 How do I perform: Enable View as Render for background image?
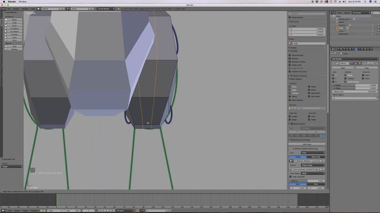click(x=290, y=177)
